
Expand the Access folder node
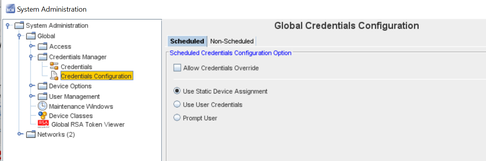(x=32, y=47)
